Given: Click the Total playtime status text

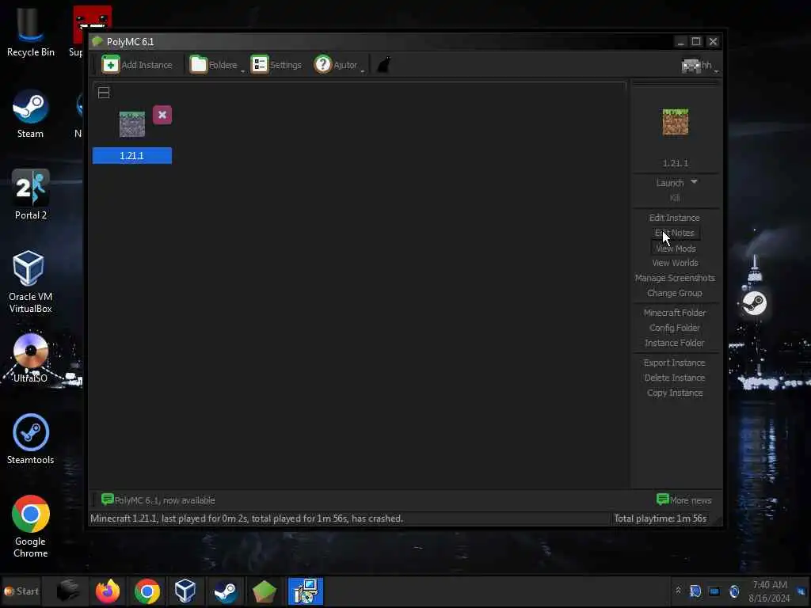Looking at the screenshot, I should coord(660,518).
